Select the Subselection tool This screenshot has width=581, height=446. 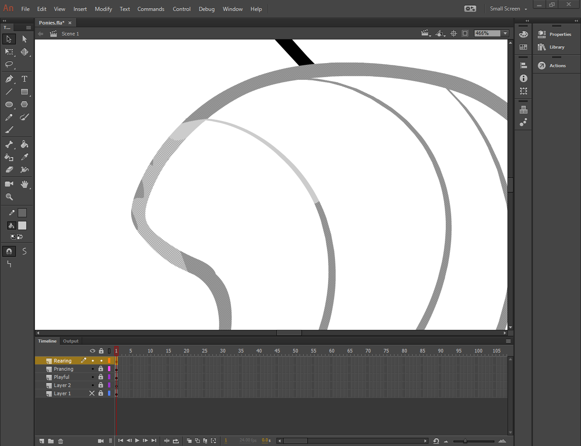point(25,39)
